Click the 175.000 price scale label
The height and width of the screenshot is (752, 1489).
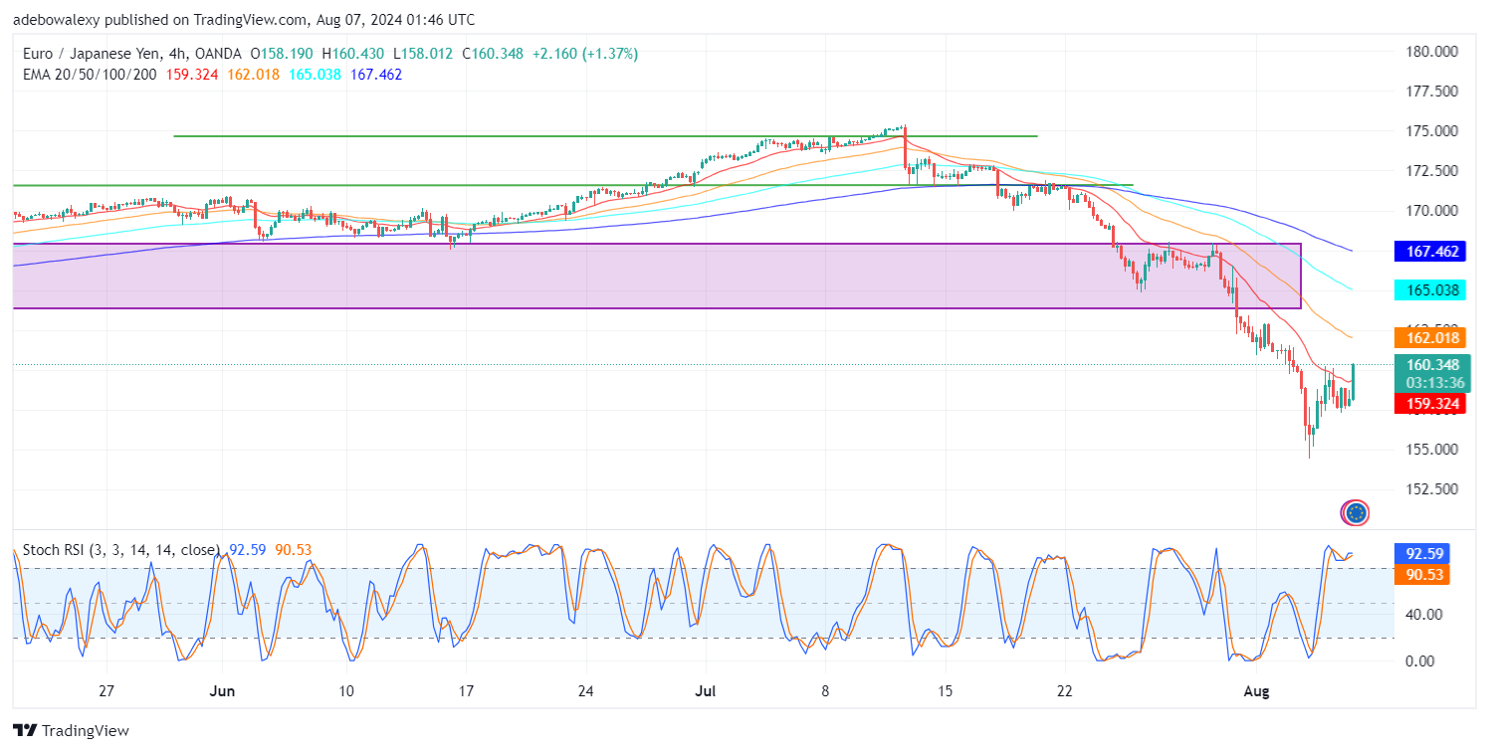point(1431,130)
